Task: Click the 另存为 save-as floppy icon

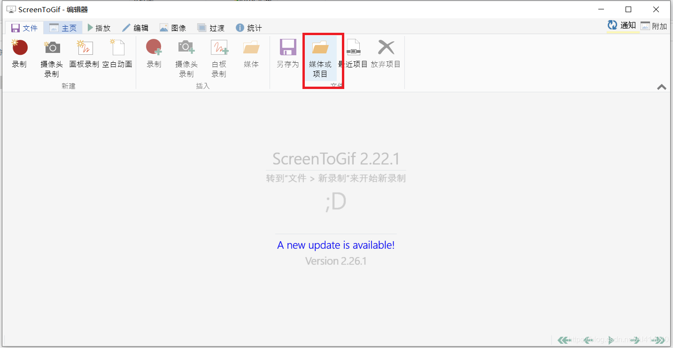Action: (288, 47)
